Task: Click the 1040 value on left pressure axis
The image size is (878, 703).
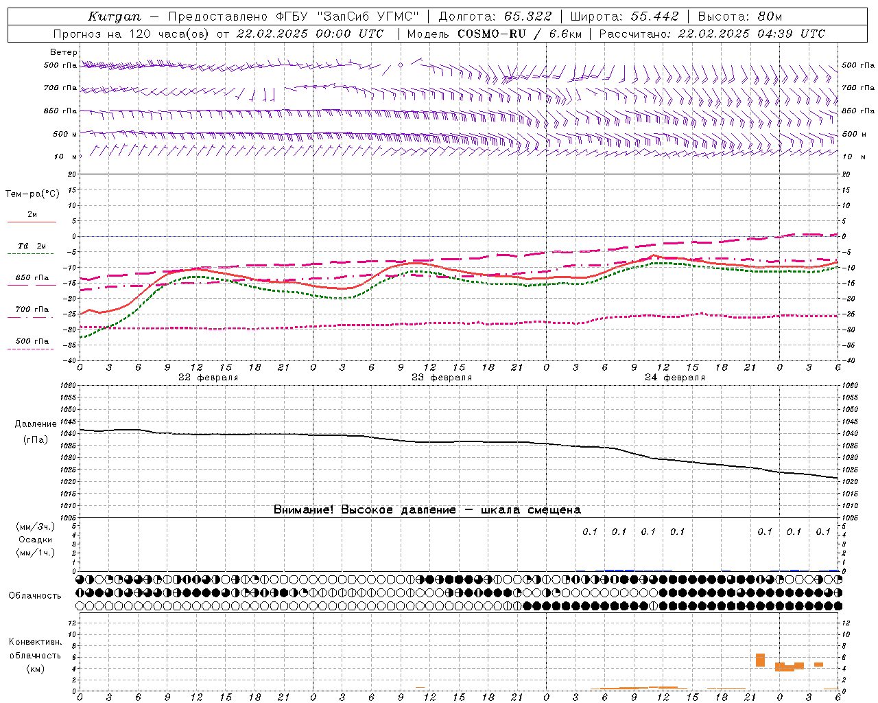Action: coord(70,433)
